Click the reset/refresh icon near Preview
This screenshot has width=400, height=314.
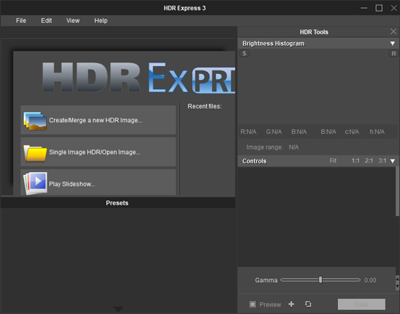[308, 304]
